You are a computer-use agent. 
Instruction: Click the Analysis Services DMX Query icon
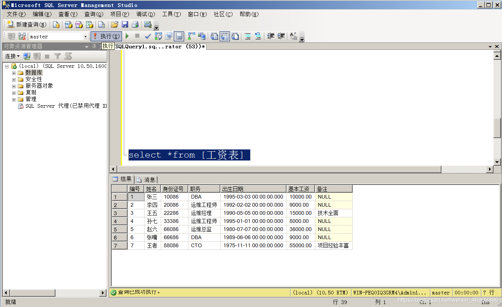(x=79, y=25)
